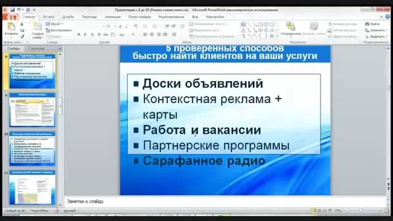Viewport: 393px width, 221px height.
Task: Align text right
Action: 158,34
